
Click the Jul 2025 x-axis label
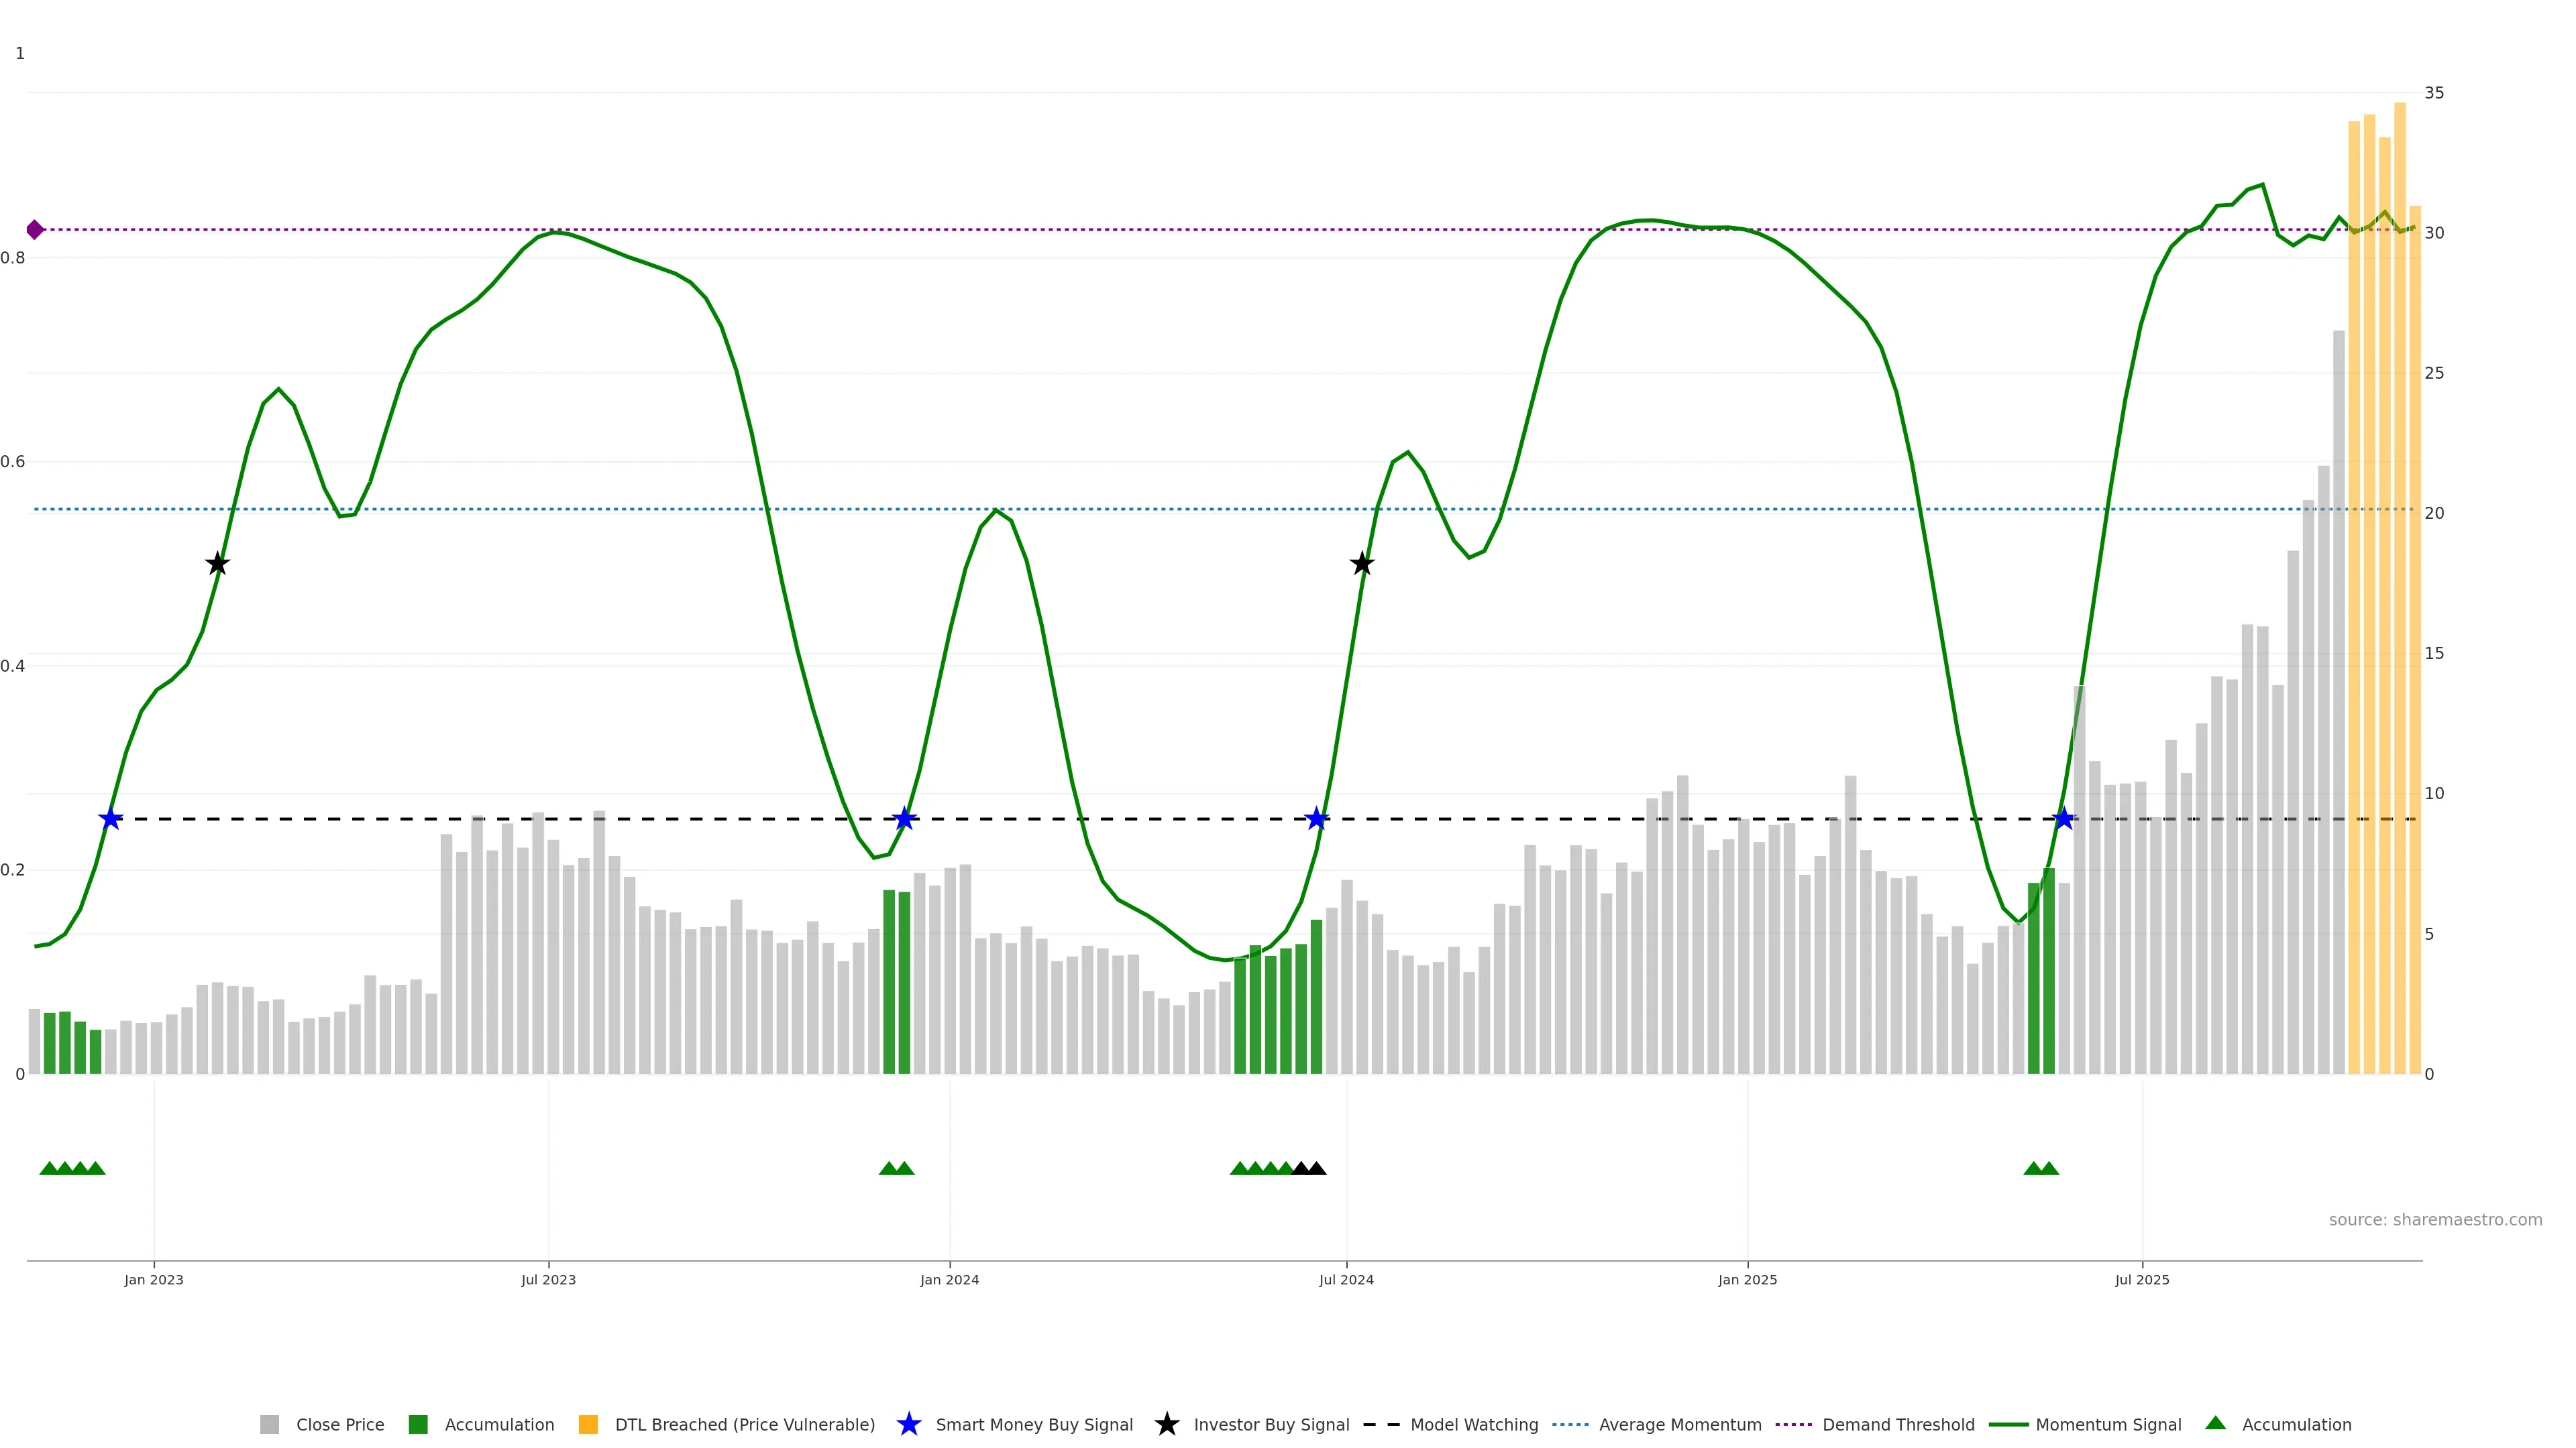(2142, 1280)
